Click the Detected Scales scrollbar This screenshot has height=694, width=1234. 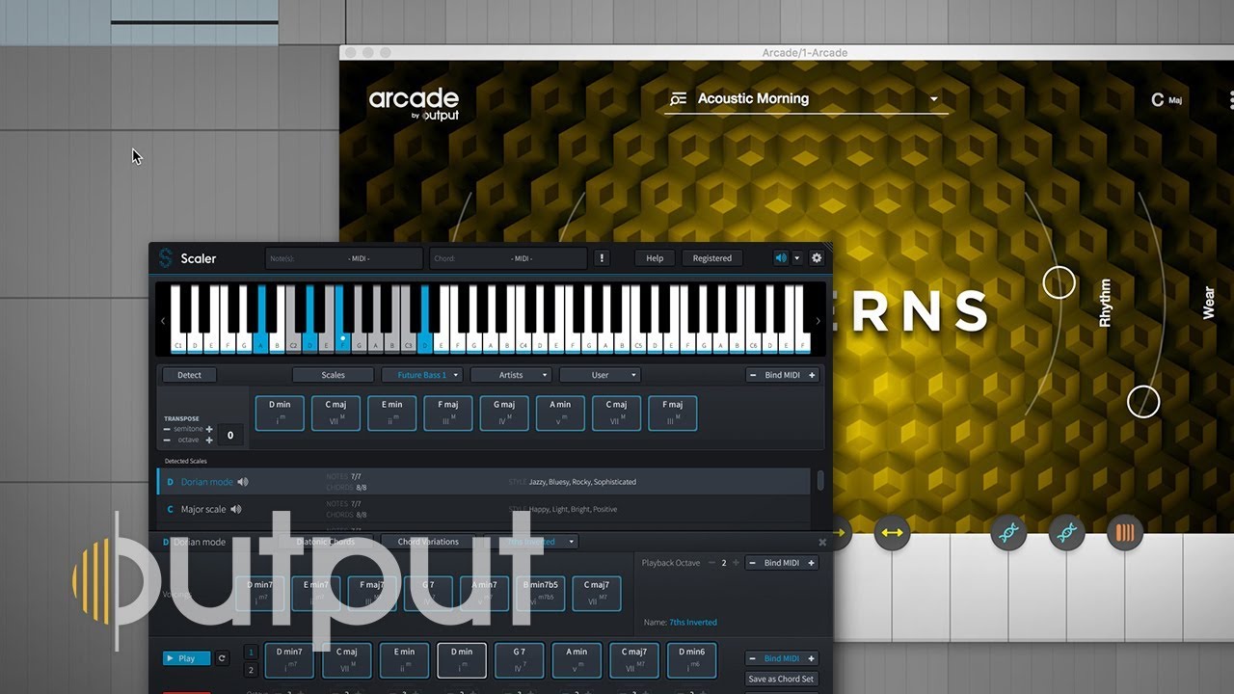click(x=820, y=480)
